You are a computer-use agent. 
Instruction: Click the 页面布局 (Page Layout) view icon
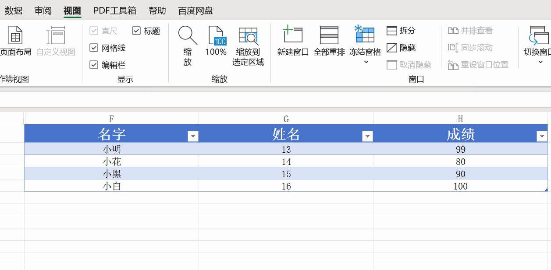click(15, 35)
